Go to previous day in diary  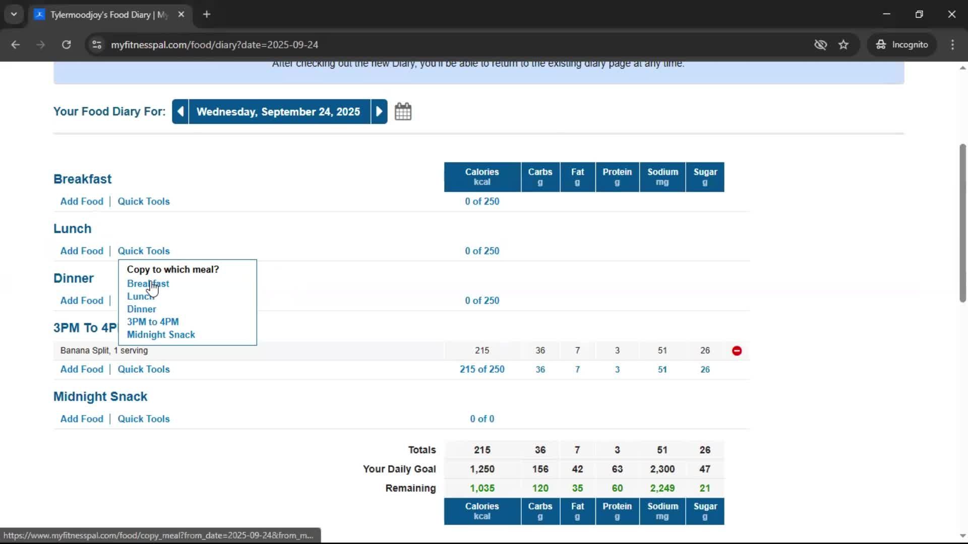pyautogui.click(x=180, y=111)
